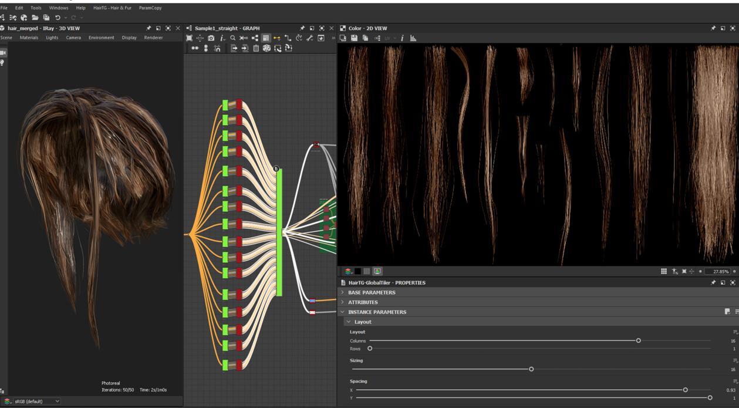
Task: Open the Environment menu in 3D view
Action: coord(102,38)
